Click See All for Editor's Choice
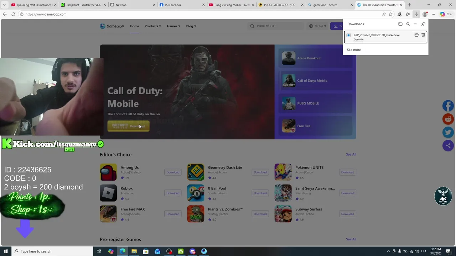 coord(351,154)
